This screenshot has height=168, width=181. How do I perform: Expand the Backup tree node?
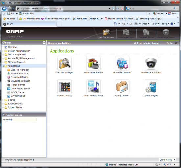pyautogui.click(x=3, y=100)
